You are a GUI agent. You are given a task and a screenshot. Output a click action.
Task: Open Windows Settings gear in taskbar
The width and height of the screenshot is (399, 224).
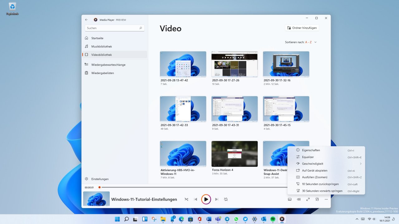(254, 219)
